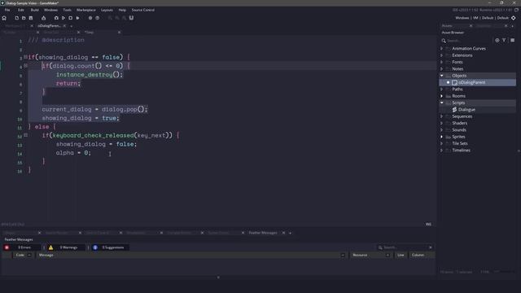Select the Dialogue script in Asset Browser

[x=466, y=110]
